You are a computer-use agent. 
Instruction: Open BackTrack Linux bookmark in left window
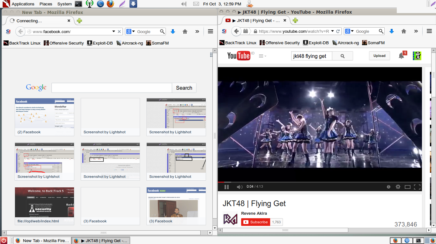tap(22, 43)
